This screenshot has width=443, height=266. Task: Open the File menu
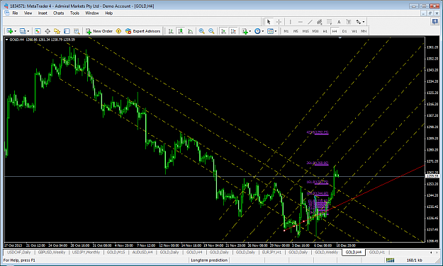tap(15, 13)
